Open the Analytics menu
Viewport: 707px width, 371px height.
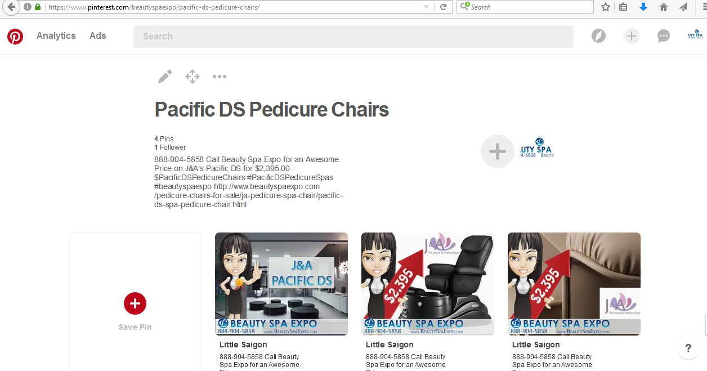(x=56, y=36)
